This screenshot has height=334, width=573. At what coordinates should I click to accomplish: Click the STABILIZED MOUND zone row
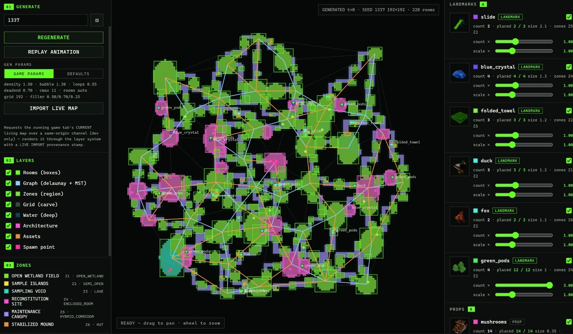(54, 324)
